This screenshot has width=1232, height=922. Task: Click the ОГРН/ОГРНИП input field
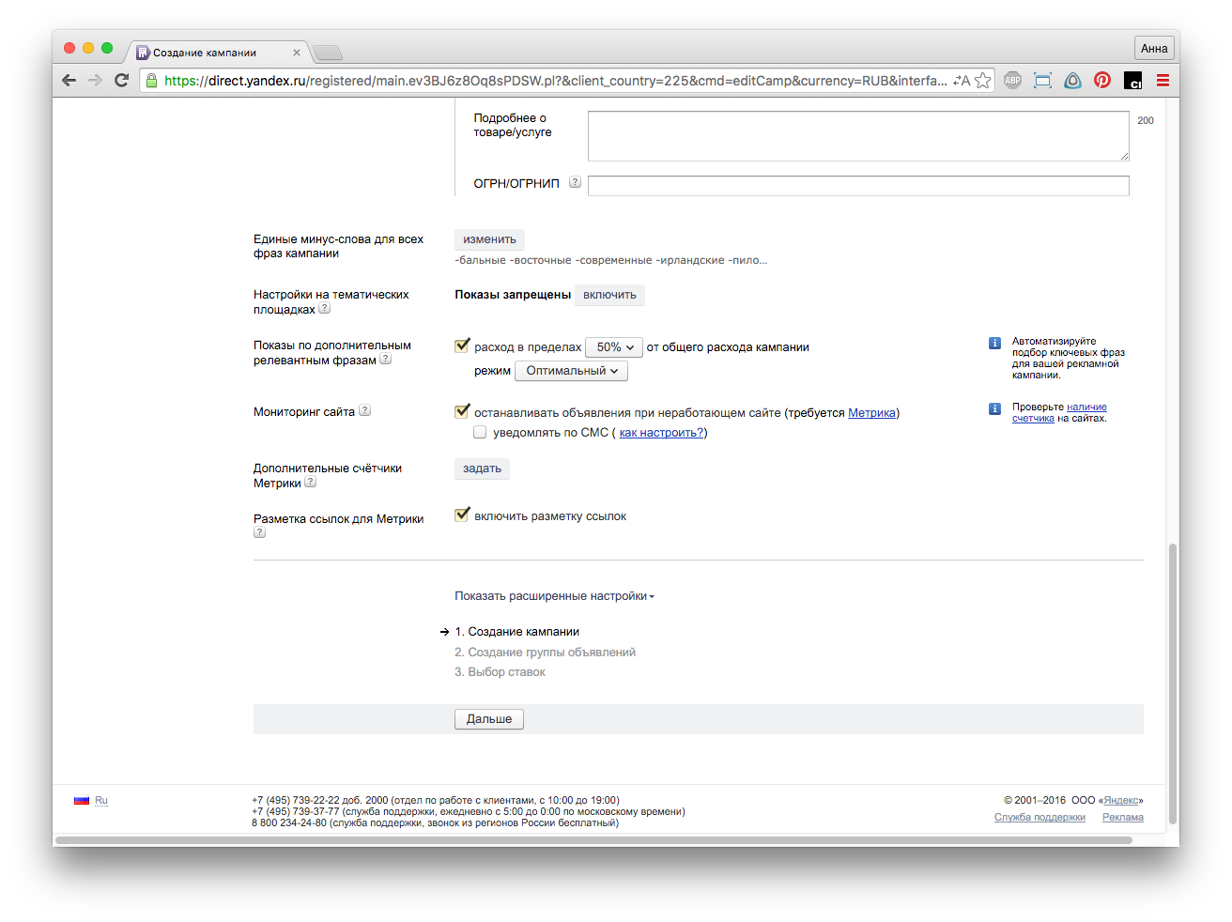(x=857, y=186)
